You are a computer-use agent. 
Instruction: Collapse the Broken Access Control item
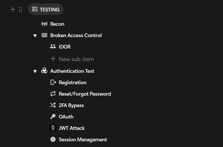(35, 35)
